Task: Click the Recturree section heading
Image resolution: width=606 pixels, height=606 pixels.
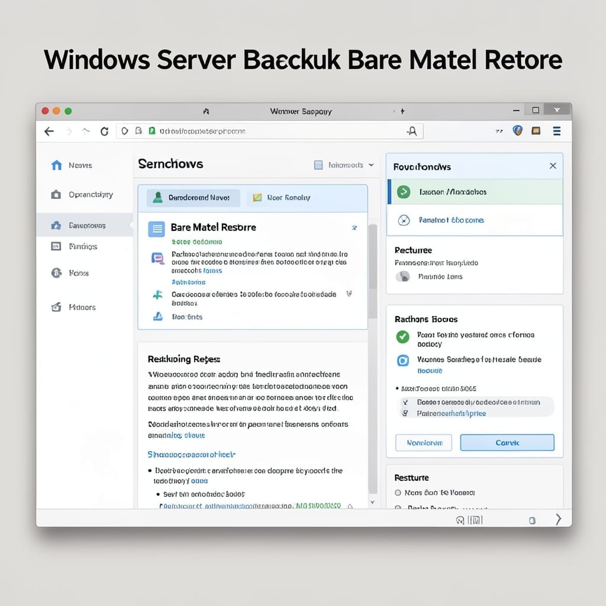Action: pyautogui.click(x=413, y=250)
